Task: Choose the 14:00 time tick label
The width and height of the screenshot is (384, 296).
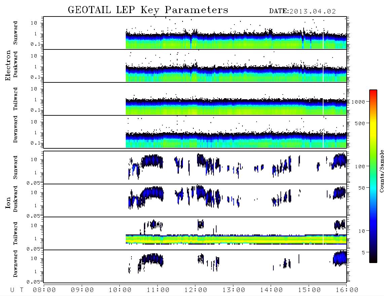Action: (x=271, y=290)
